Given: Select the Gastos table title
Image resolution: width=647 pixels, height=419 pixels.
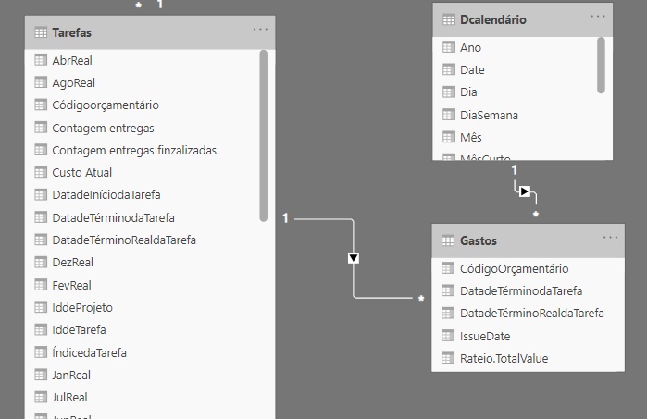Looking at the screenshot, I should 479,240.
